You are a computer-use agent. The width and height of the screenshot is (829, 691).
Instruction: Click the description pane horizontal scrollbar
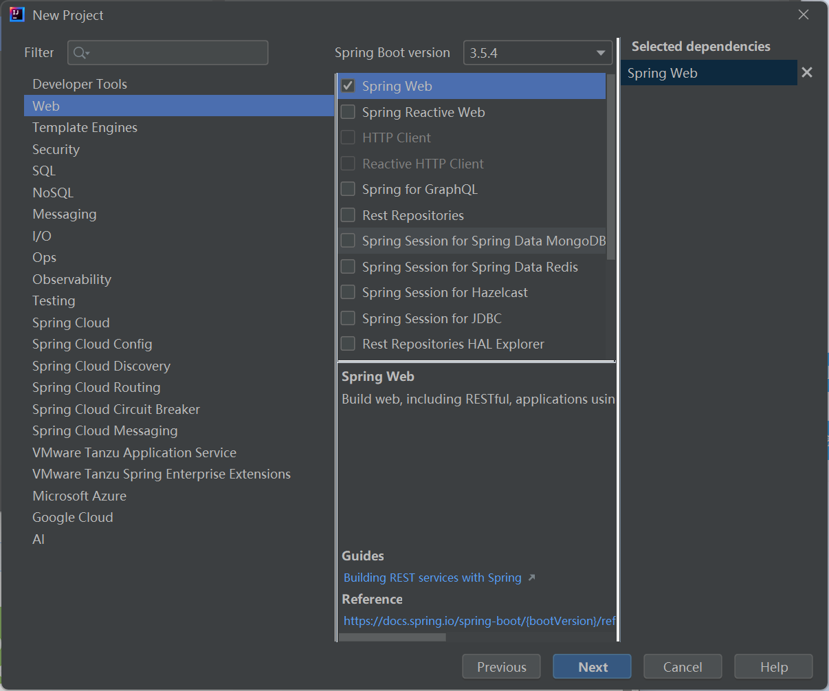click(393, 637)
